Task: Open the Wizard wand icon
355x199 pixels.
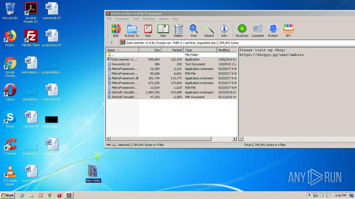Action: click(x=209, y=30)
